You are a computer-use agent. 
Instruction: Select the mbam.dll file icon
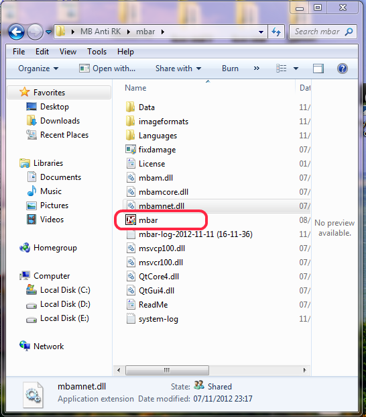131,178
